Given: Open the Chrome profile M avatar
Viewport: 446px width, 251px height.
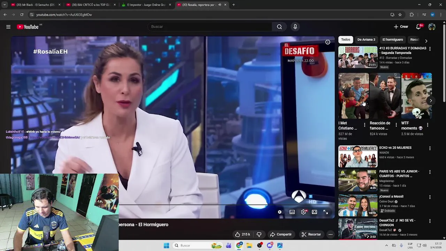Looking at the screenshot, I should [432, 15].
